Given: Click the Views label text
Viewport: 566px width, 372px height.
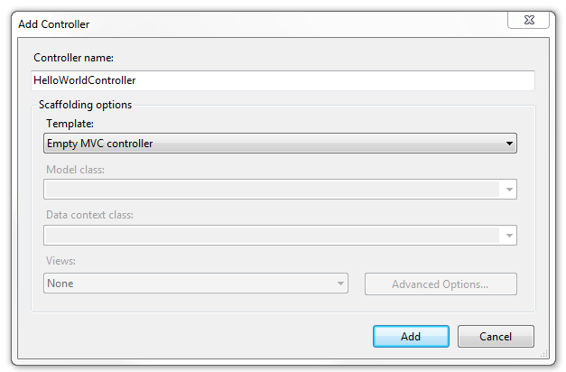Looking at the screenshot, I should click(60, 262).
